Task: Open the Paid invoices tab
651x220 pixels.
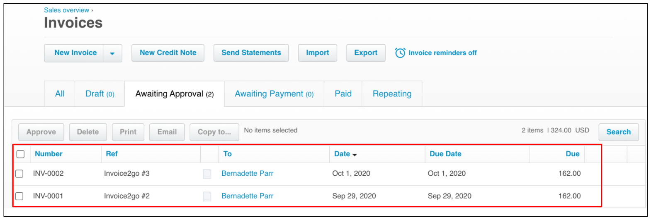Action: coord(343,94)
